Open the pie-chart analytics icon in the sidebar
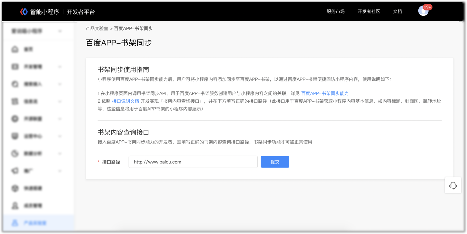The height and width of the screenshot is (234, 467). [15, 154]
